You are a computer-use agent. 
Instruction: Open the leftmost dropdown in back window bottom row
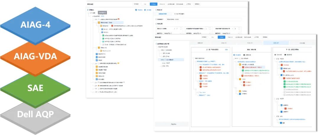pos(172,33)
